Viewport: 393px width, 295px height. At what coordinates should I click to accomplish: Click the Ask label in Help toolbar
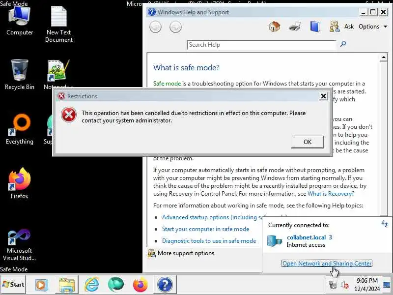click(349, 27)
